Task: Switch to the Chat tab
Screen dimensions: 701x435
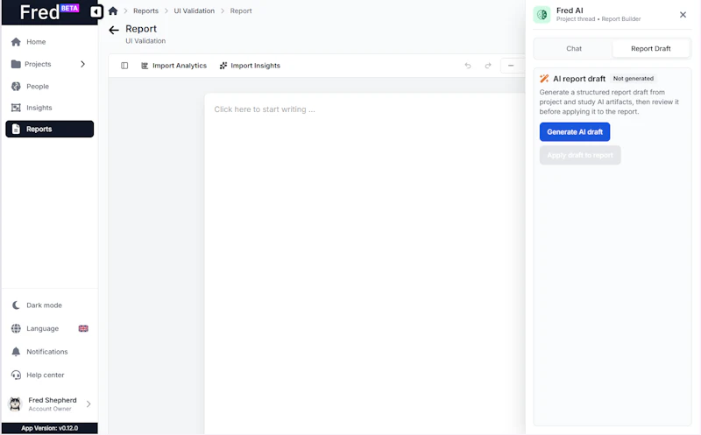Action: pyautogui.click(x=574, y=49)
